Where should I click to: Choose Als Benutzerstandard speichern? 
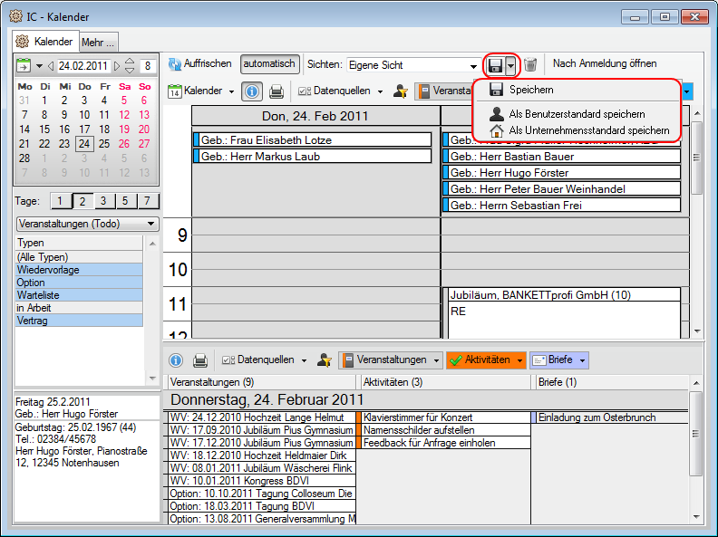point(577,114)
